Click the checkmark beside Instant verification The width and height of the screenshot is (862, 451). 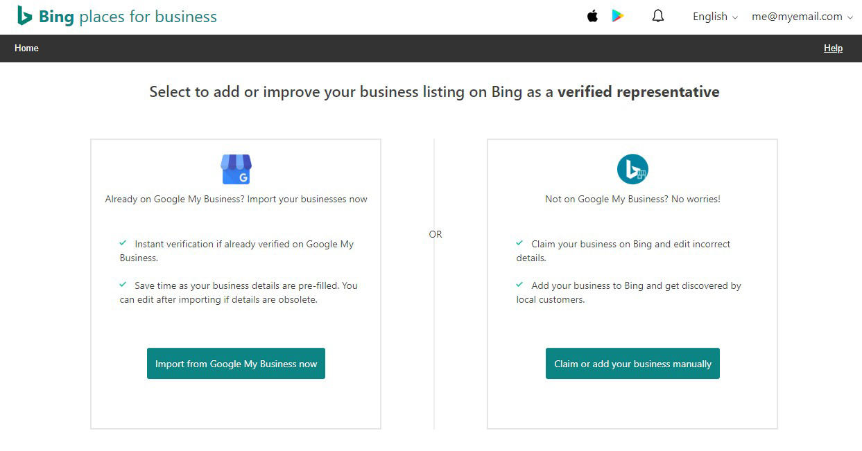(x=123, y=243)
